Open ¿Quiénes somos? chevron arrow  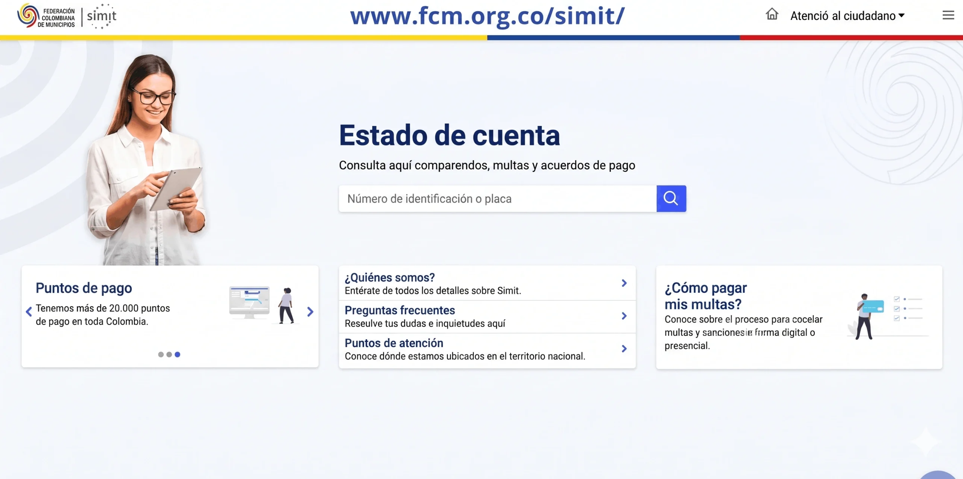click(x=624, y=283)
